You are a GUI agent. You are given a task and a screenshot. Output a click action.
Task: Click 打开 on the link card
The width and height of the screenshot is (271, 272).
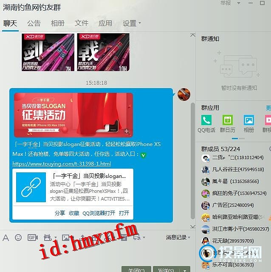(x=124, y=213)
